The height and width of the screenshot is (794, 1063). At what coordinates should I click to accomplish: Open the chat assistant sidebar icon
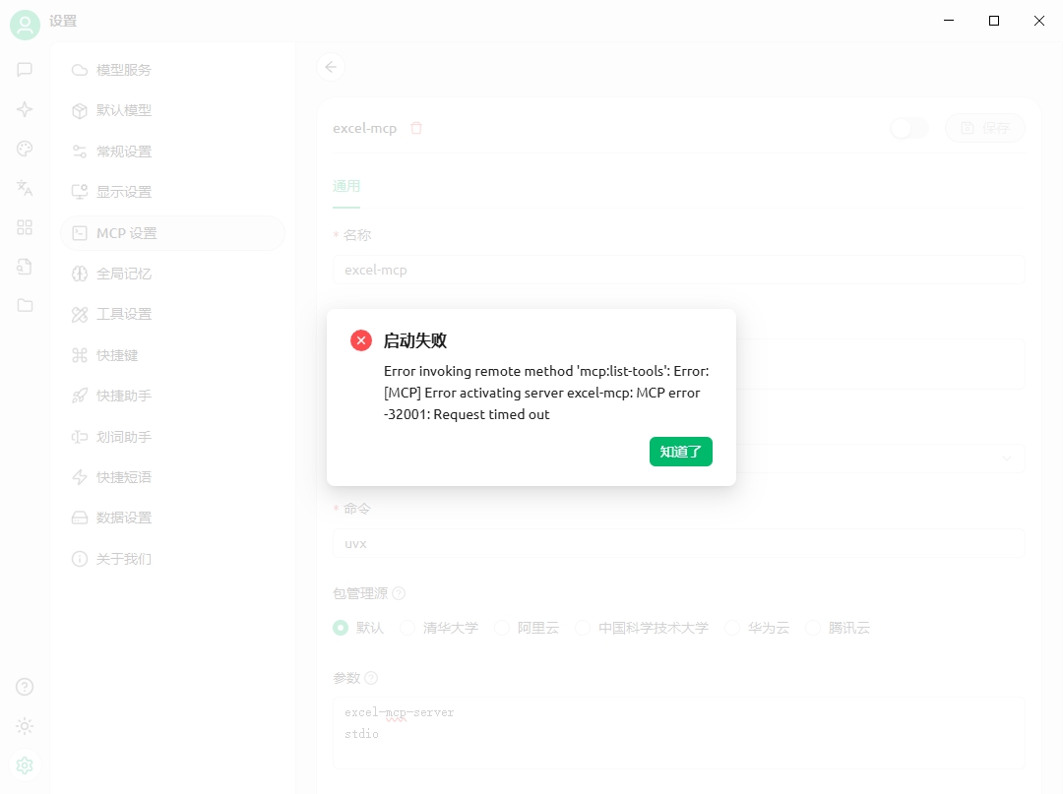[25, 70]
